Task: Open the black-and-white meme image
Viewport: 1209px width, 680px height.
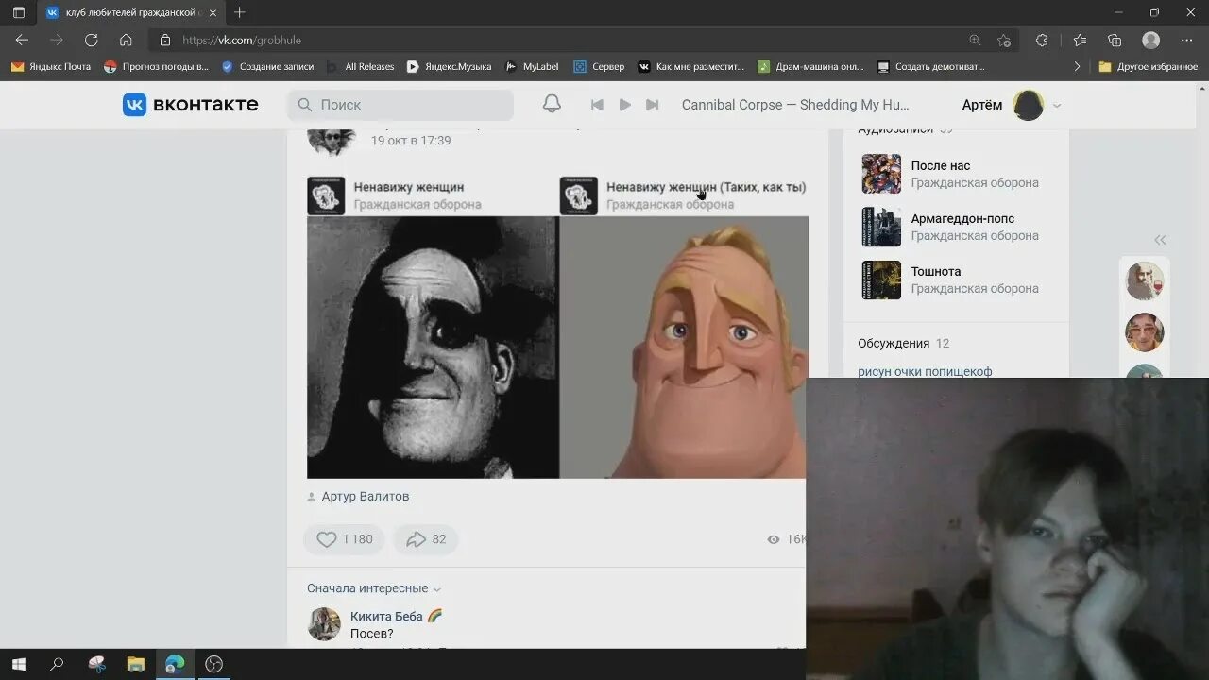Action: (x=433, y=348)
